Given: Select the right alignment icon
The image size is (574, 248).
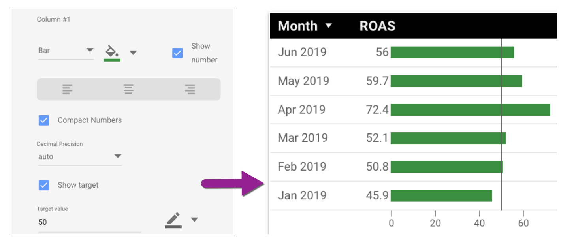Looking at the screenshot, I should 190,89.
